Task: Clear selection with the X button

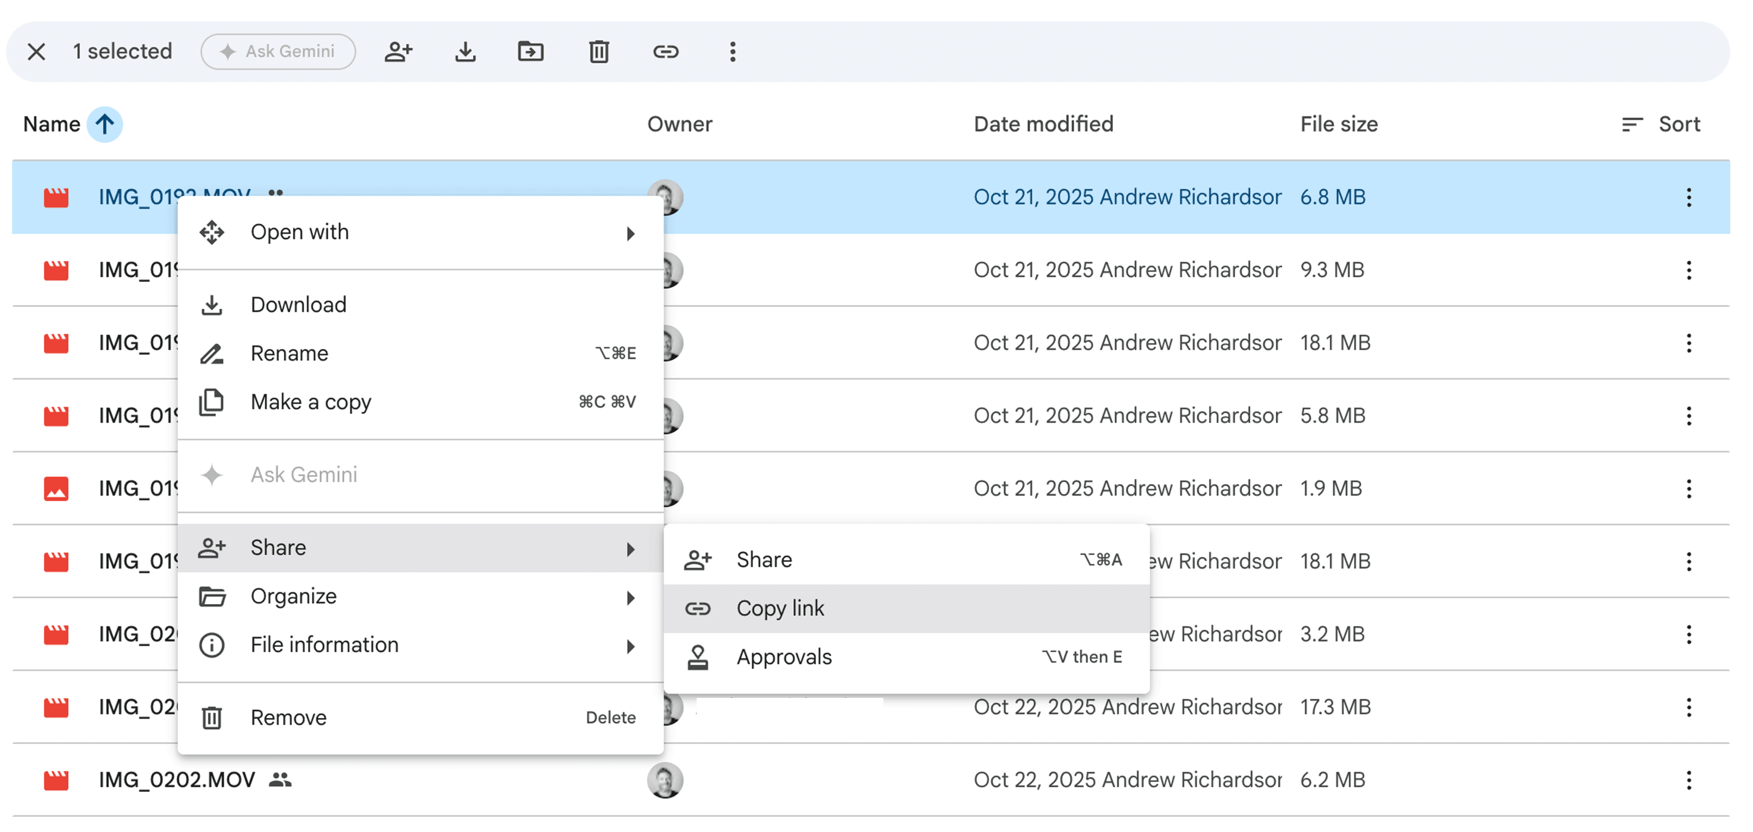Action: click(36, 52)
